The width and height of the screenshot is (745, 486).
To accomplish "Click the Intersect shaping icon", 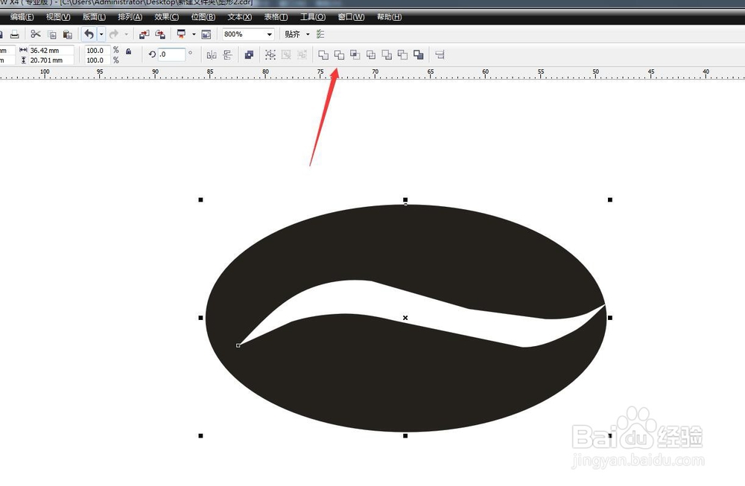I will pyautogui.click(x=355, y=55).
